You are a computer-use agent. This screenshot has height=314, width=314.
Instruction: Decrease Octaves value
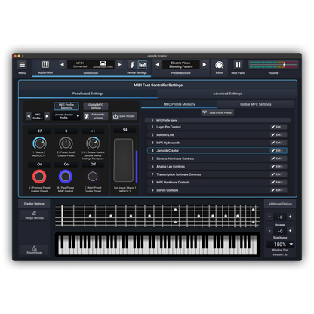pyautogui.click(x=269, y=217)
